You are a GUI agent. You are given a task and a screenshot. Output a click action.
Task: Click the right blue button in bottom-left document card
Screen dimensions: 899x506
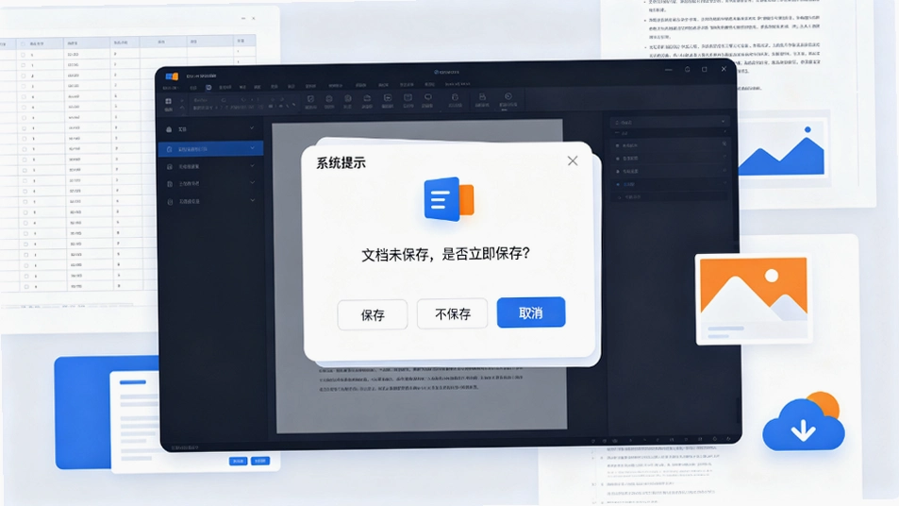coord(260,462)
